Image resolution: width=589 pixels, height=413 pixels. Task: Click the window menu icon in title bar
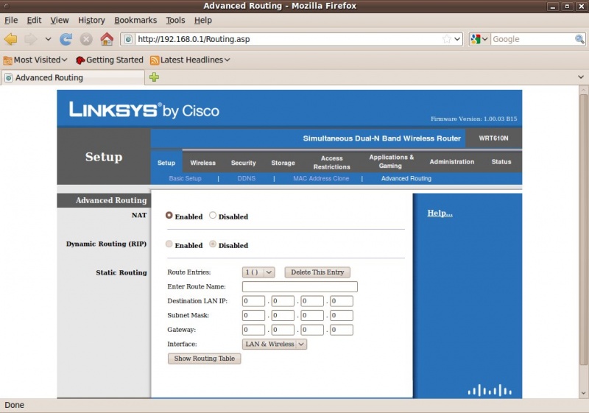coord(6,6)
